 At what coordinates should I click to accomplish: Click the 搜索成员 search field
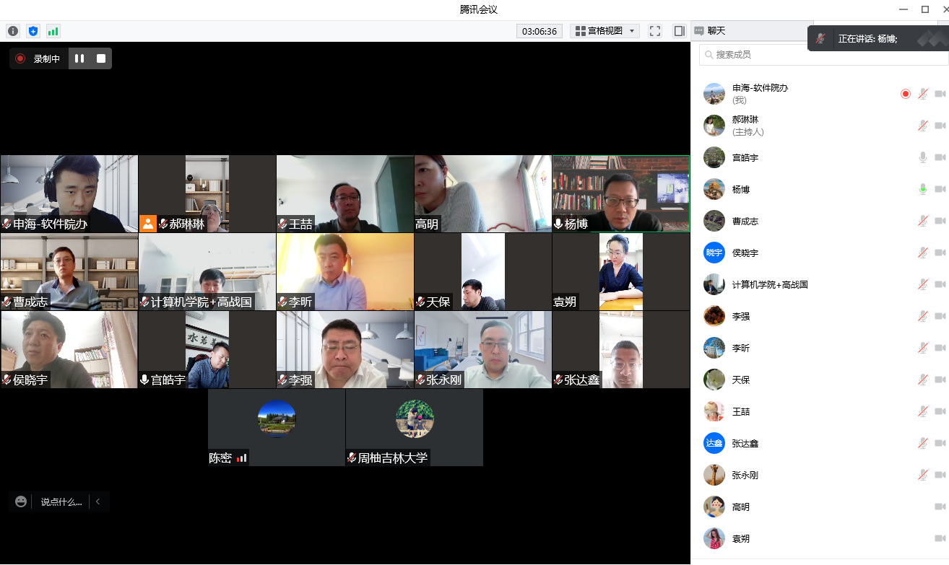coord(766,55)
